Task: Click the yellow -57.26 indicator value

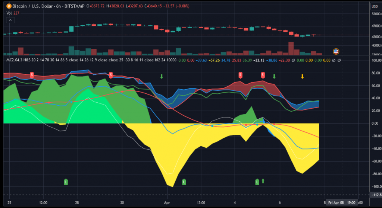Action: click(214, 60)
